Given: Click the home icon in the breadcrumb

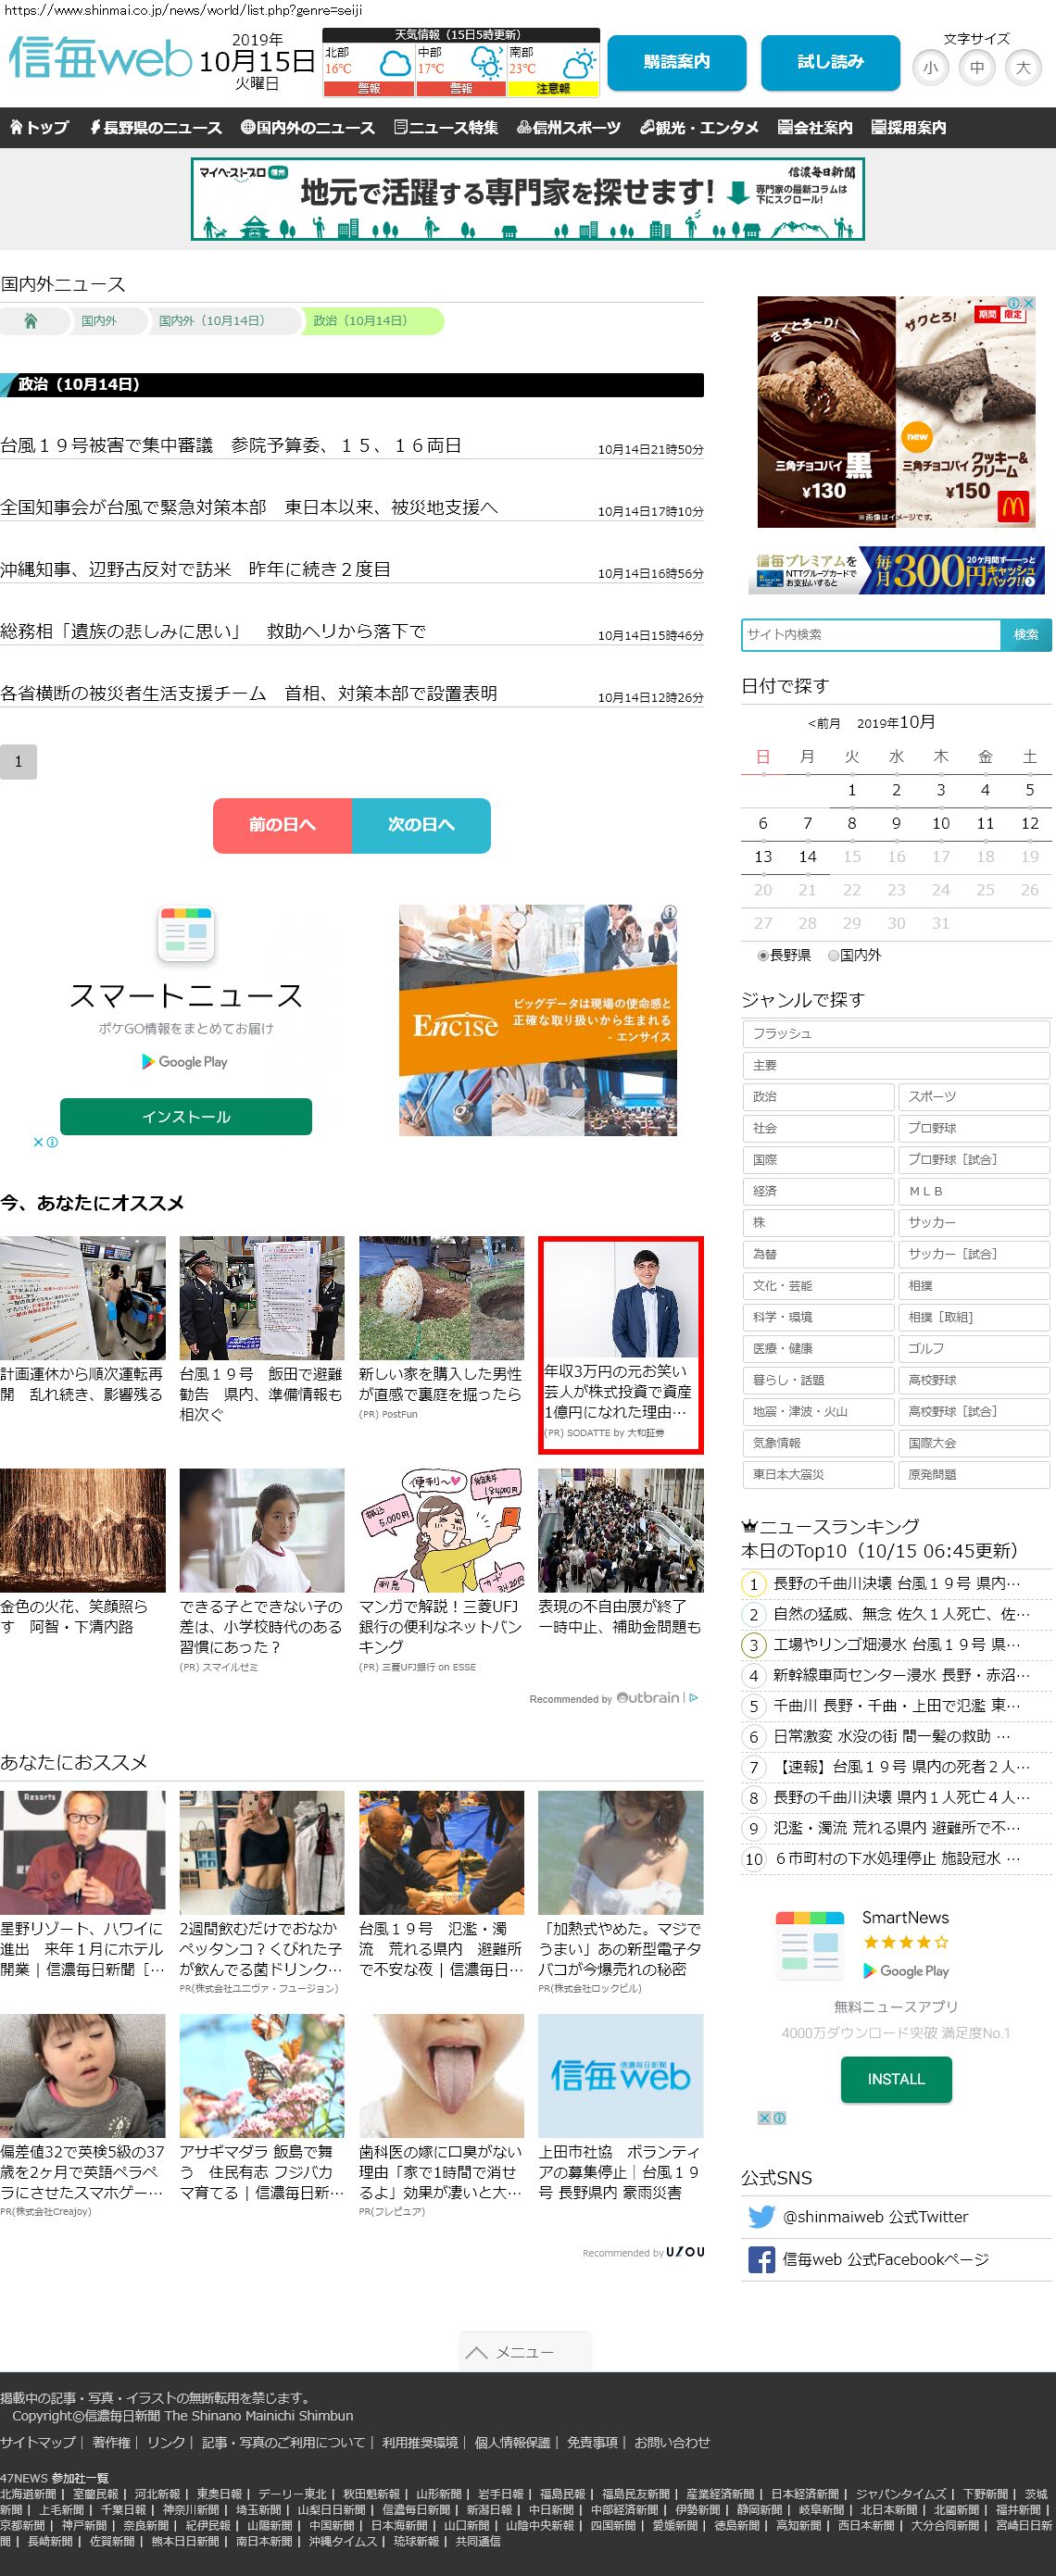Looking at the screenshot, I should click(31, 321).
